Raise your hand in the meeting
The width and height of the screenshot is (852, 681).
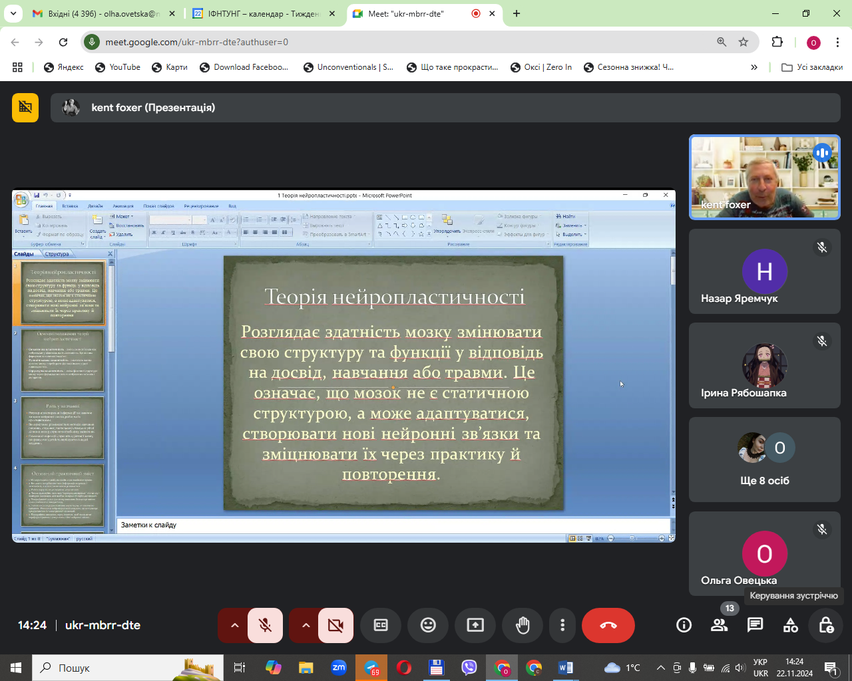pyautogui.click(x=523, y=625)
